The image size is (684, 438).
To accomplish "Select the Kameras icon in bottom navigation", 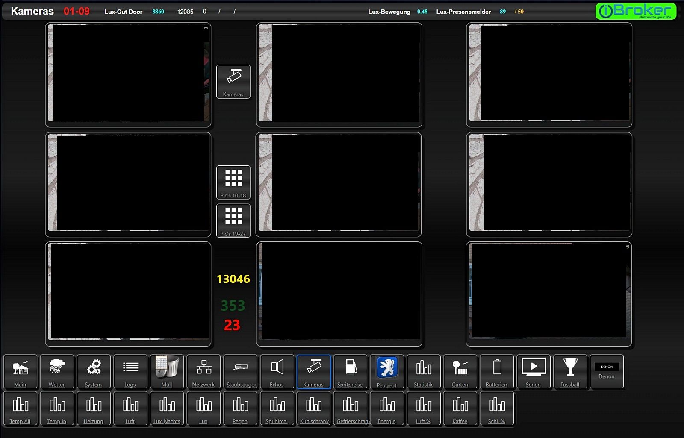I will [314, 372].
